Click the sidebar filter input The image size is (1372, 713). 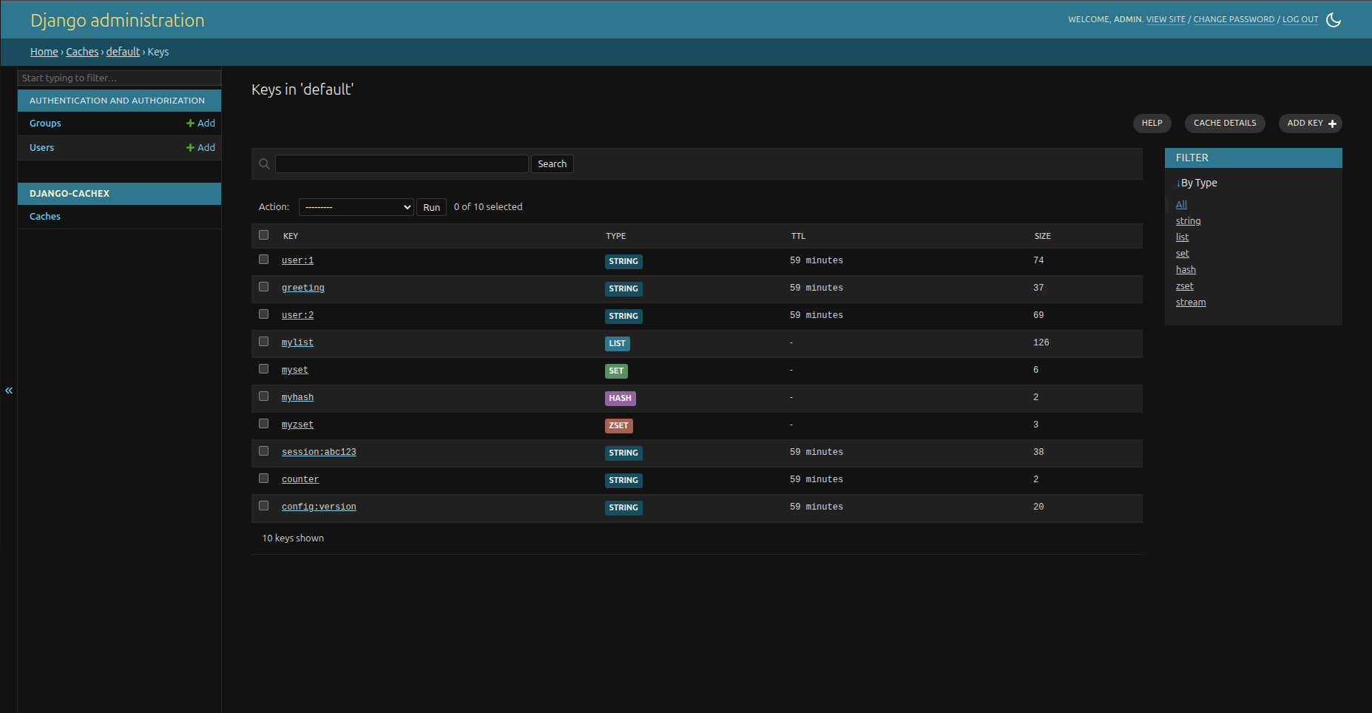[x=119, y=78]
